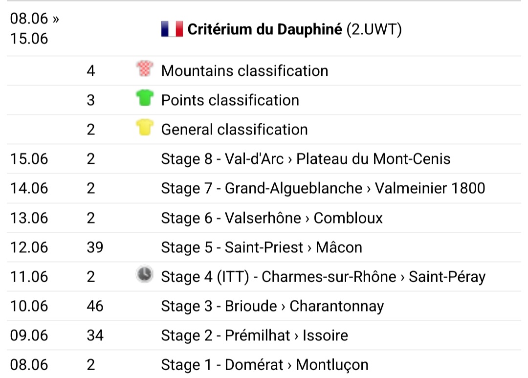The height and width of the screenshot is (378, 528).
Task: Open Points classification results
Action: pos(230,100)
